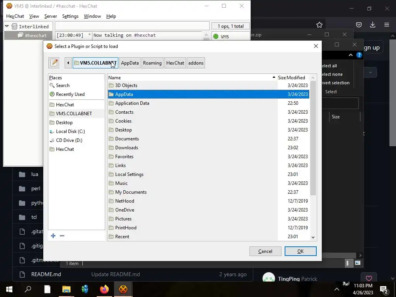The image size is (396, 297).
Task: Open the VM5.COLLABNET path segment
Action: pyautogui.click(x=96, y=63)
